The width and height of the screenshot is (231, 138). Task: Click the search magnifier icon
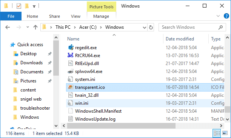[220, 27]
